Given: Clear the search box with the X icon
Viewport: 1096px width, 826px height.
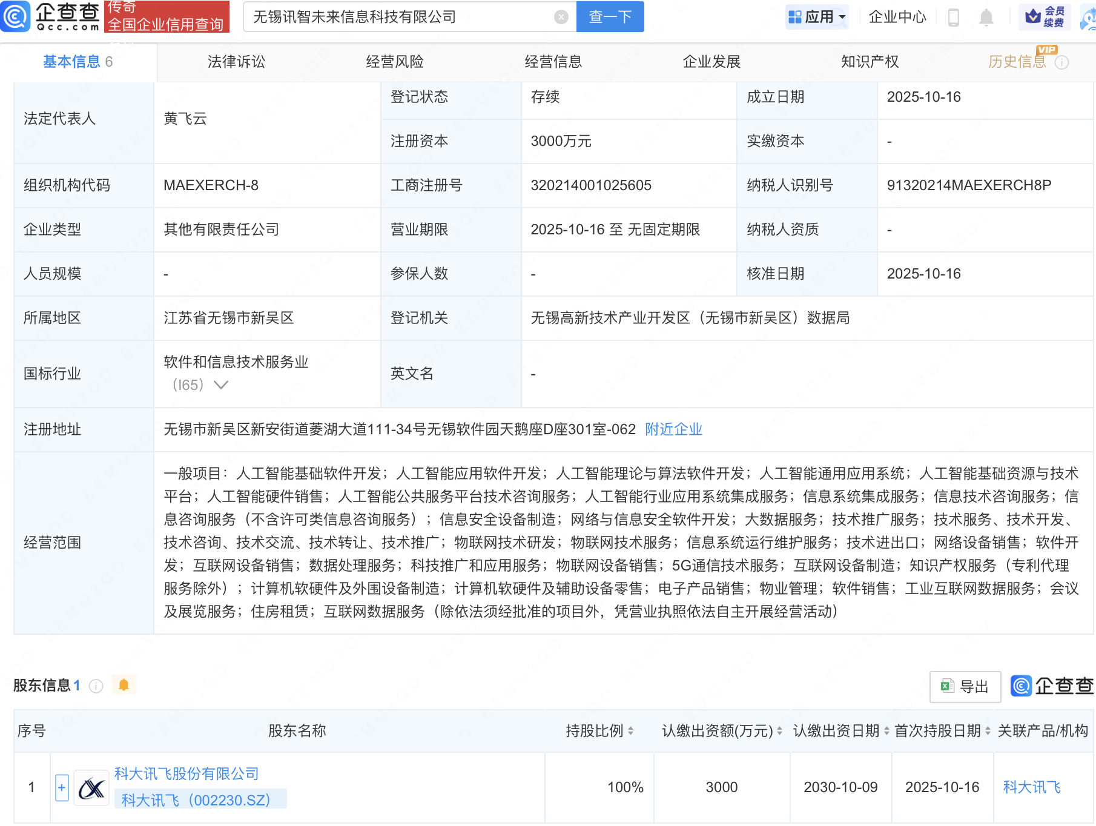Looking at the screenshot, I should coord(561,17).
